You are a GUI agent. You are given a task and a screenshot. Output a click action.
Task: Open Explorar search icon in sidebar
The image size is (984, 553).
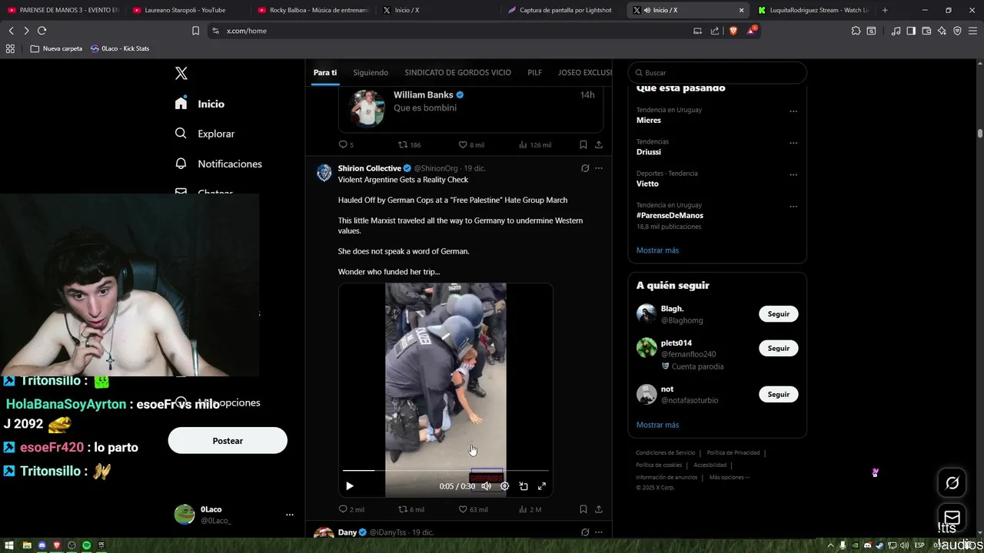click(x=181, y=134)
